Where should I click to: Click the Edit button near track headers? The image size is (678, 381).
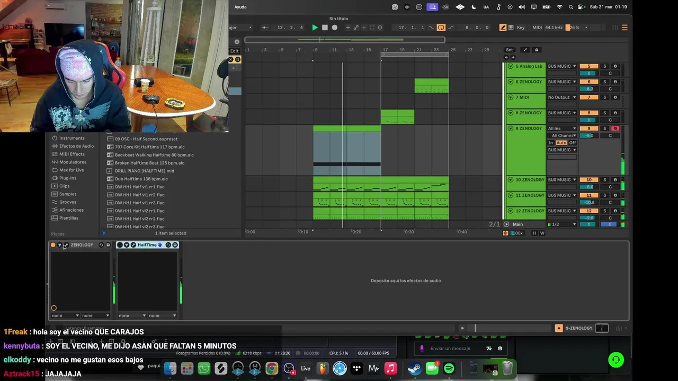(x=234, y=51)
